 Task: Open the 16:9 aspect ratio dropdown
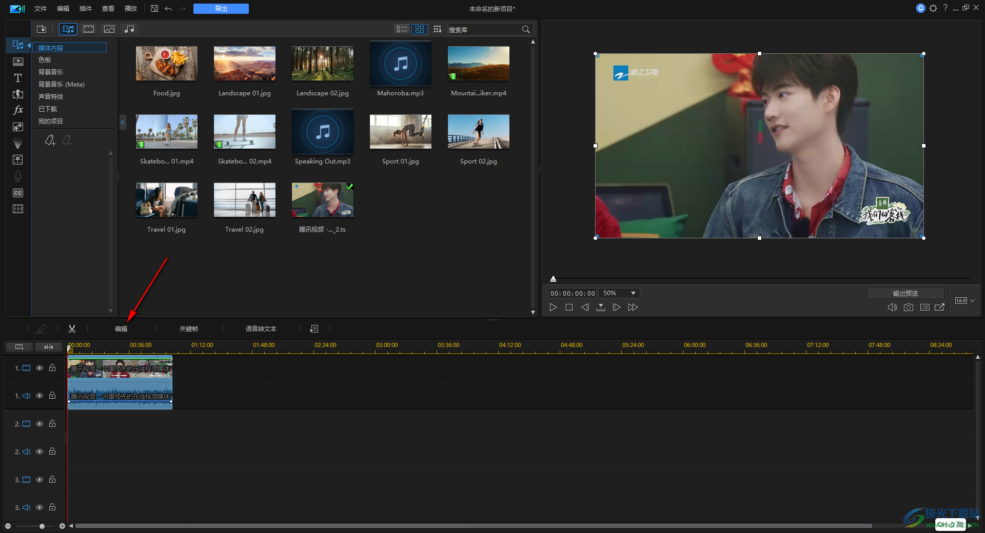click(965, 301)
